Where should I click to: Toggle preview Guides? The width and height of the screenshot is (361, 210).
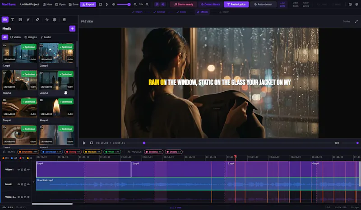click(x=346, y=21)
